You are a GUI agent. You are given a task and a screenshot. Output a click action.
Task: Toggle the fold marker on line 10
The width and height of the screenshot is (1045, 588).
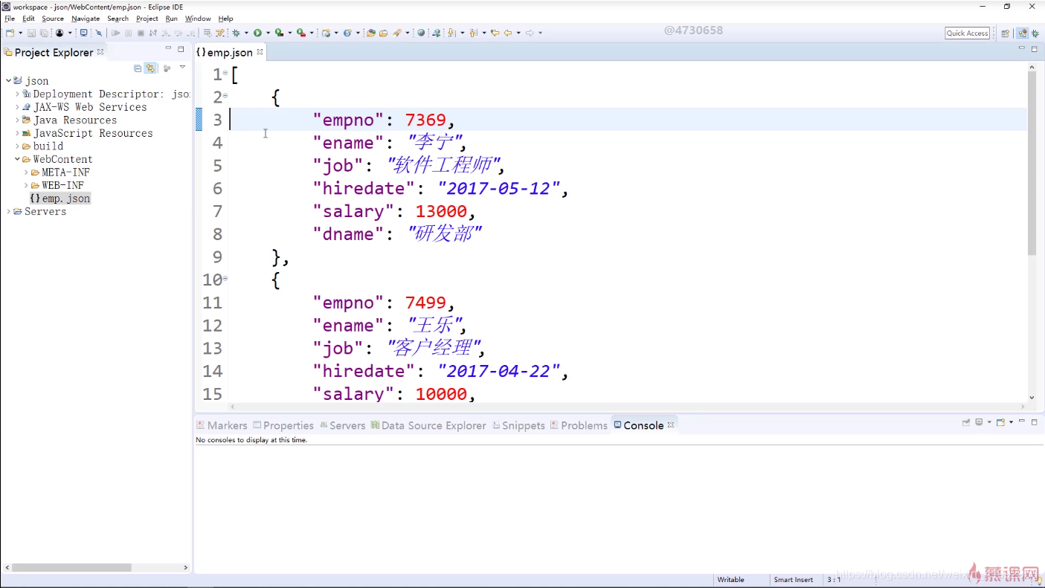(225, 278)
